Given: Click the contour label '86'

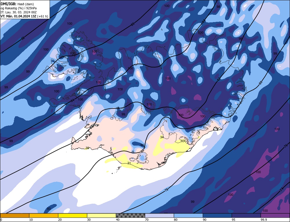Looking at the screenshot, I should pyautogui.click(x=133, y=24).
